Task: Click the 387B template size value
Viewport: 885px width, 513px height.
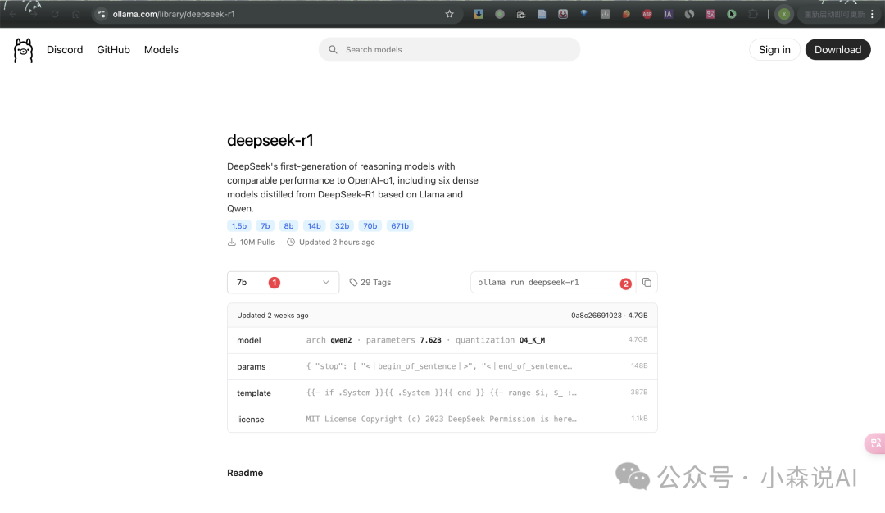Action: tap(639, 393)
